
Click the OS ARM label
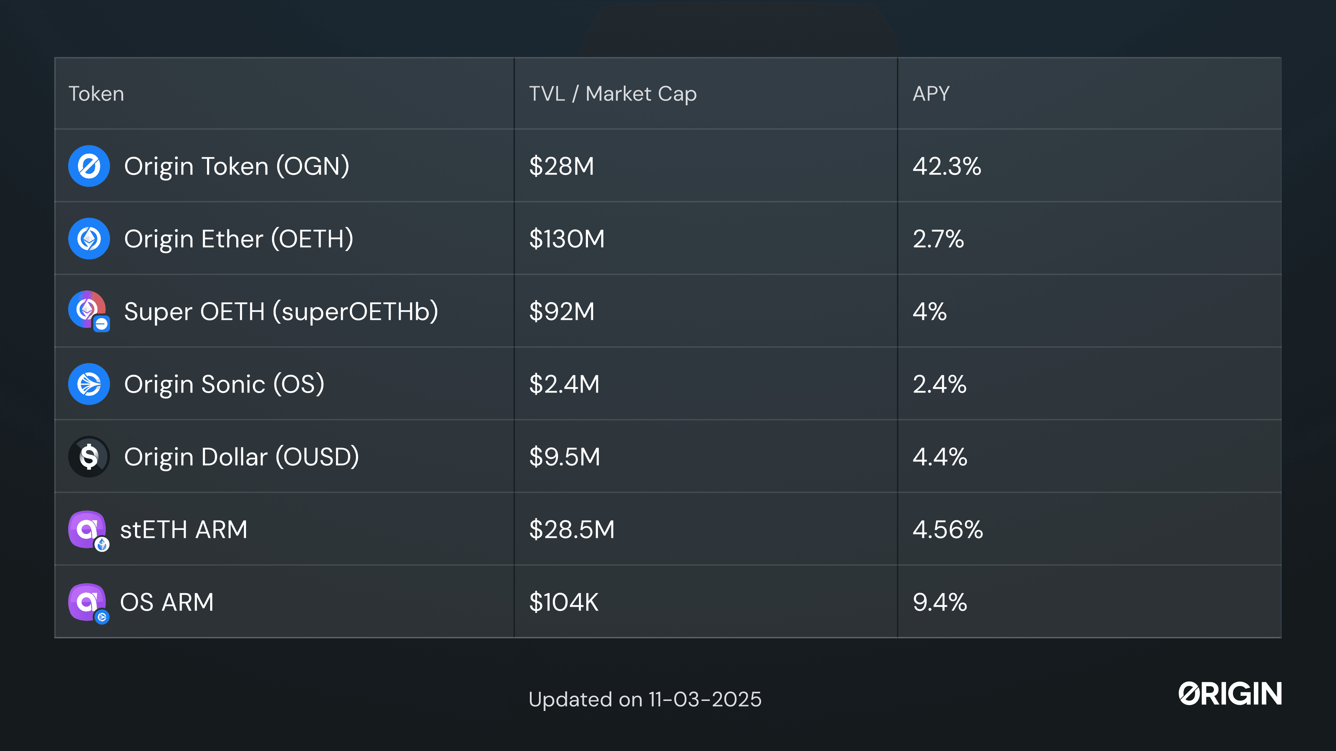[x=167, y=602]
